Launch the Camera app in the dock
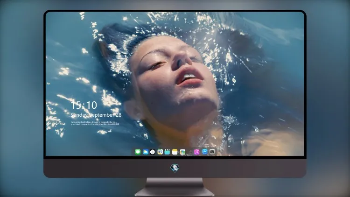 pyautogui.click(x=212, y=152)
